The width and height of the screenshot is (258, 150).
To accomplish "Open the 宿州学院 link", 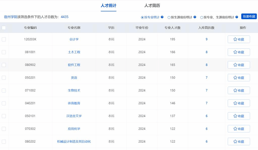I will [x=11, y=17].
